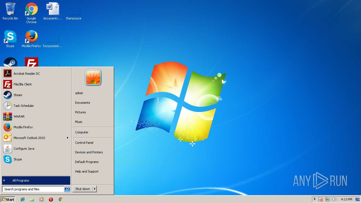Viewport: 361px width, 203px height.
Task: Open Skype desktop shortcut
Action: [10, 39]
